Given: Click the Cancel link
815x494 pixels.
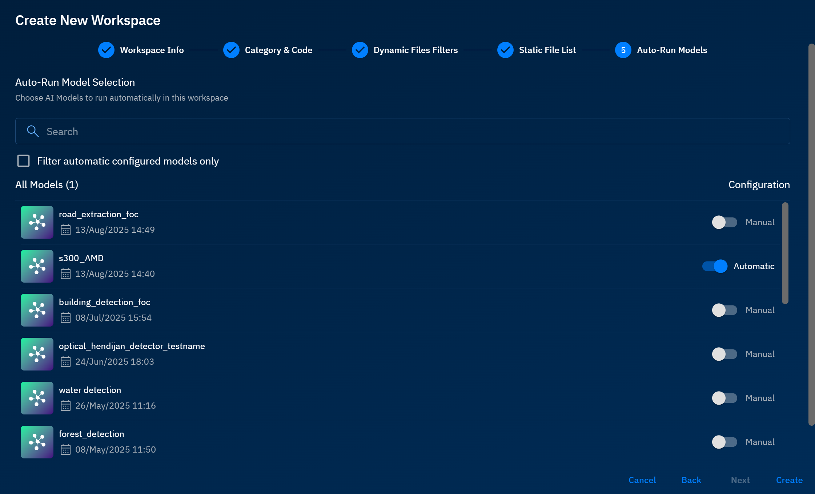Looking at the screenshot, I should (642, 480).
